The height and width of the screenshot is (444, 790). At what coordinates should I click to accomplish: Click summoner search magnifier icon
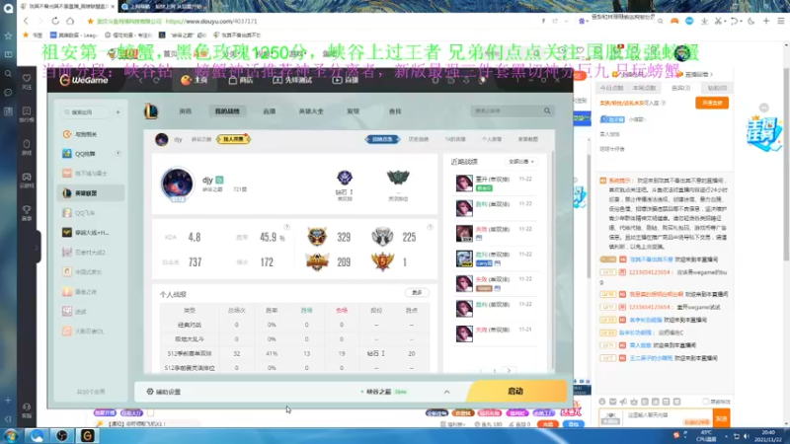click(547, 111)
